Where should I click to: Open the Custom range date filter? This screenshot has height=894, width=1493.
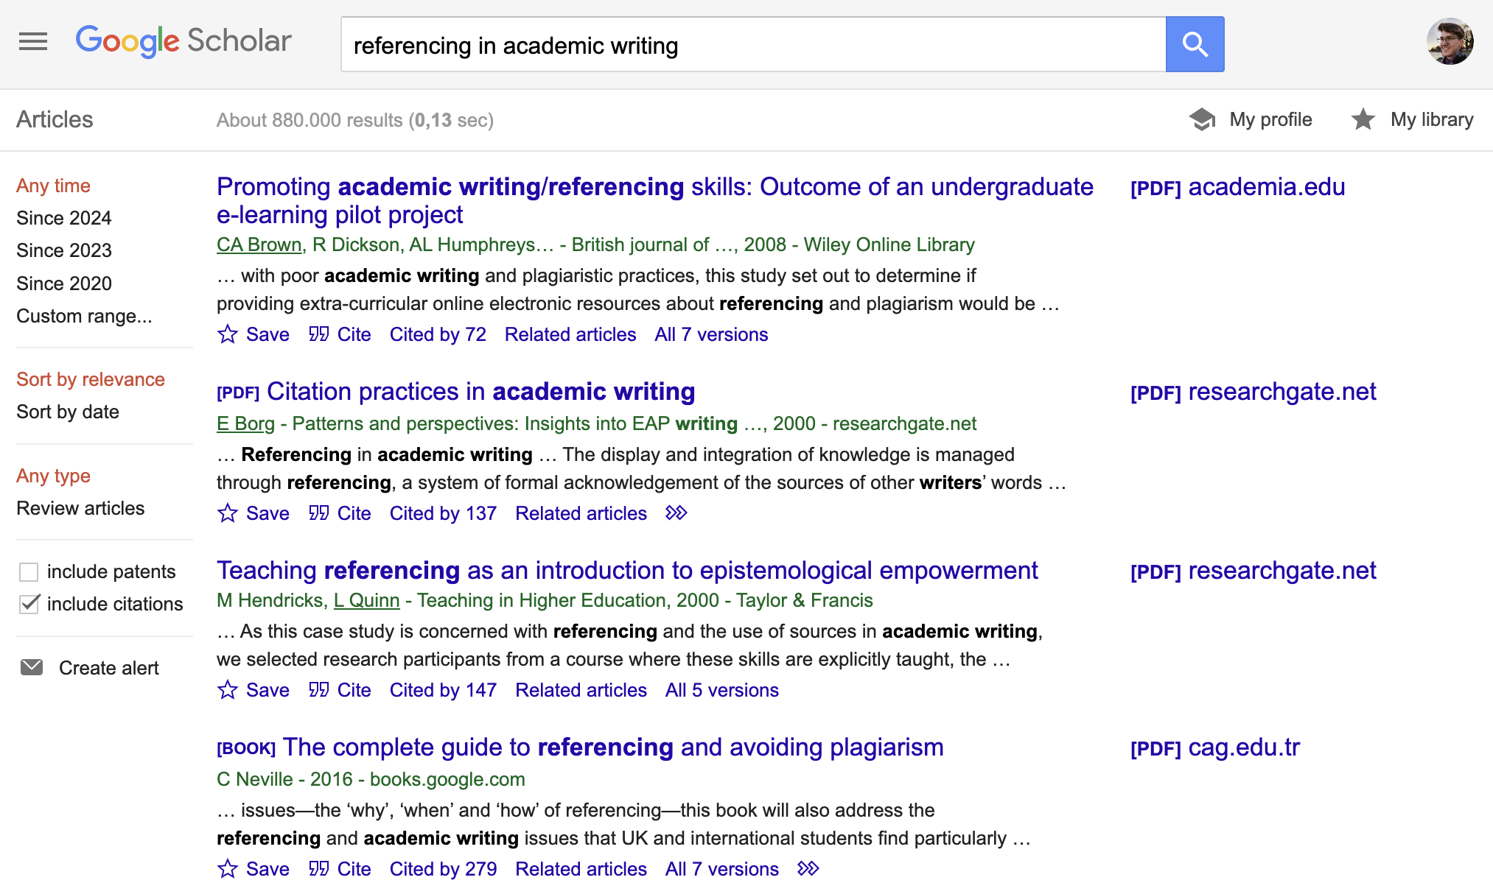click(84, 316)
